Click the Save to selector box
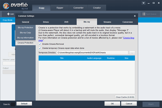Screen dimensions: 162x108 [x=13, y=104]
